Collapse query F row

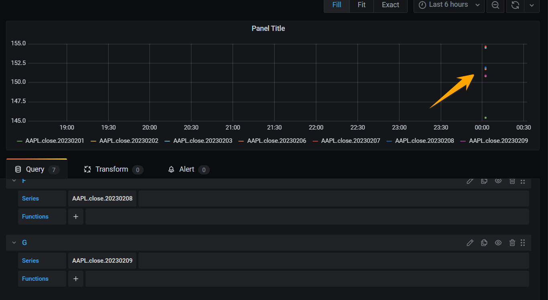point(14,181)
